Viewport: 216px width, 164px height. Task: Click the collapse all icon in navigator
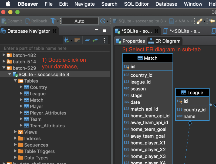coord(87,40)
